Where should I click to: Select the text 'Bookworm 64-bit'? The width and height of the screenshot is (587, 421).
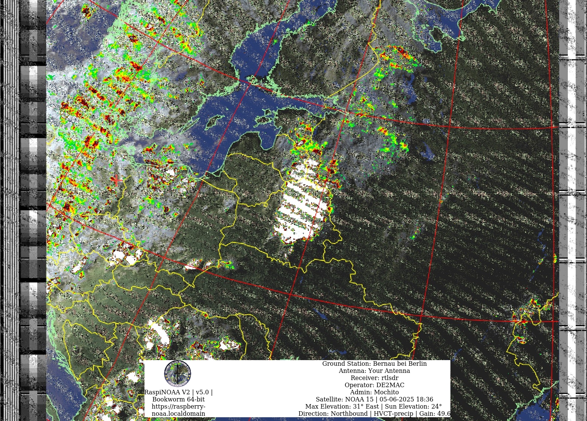179,400
